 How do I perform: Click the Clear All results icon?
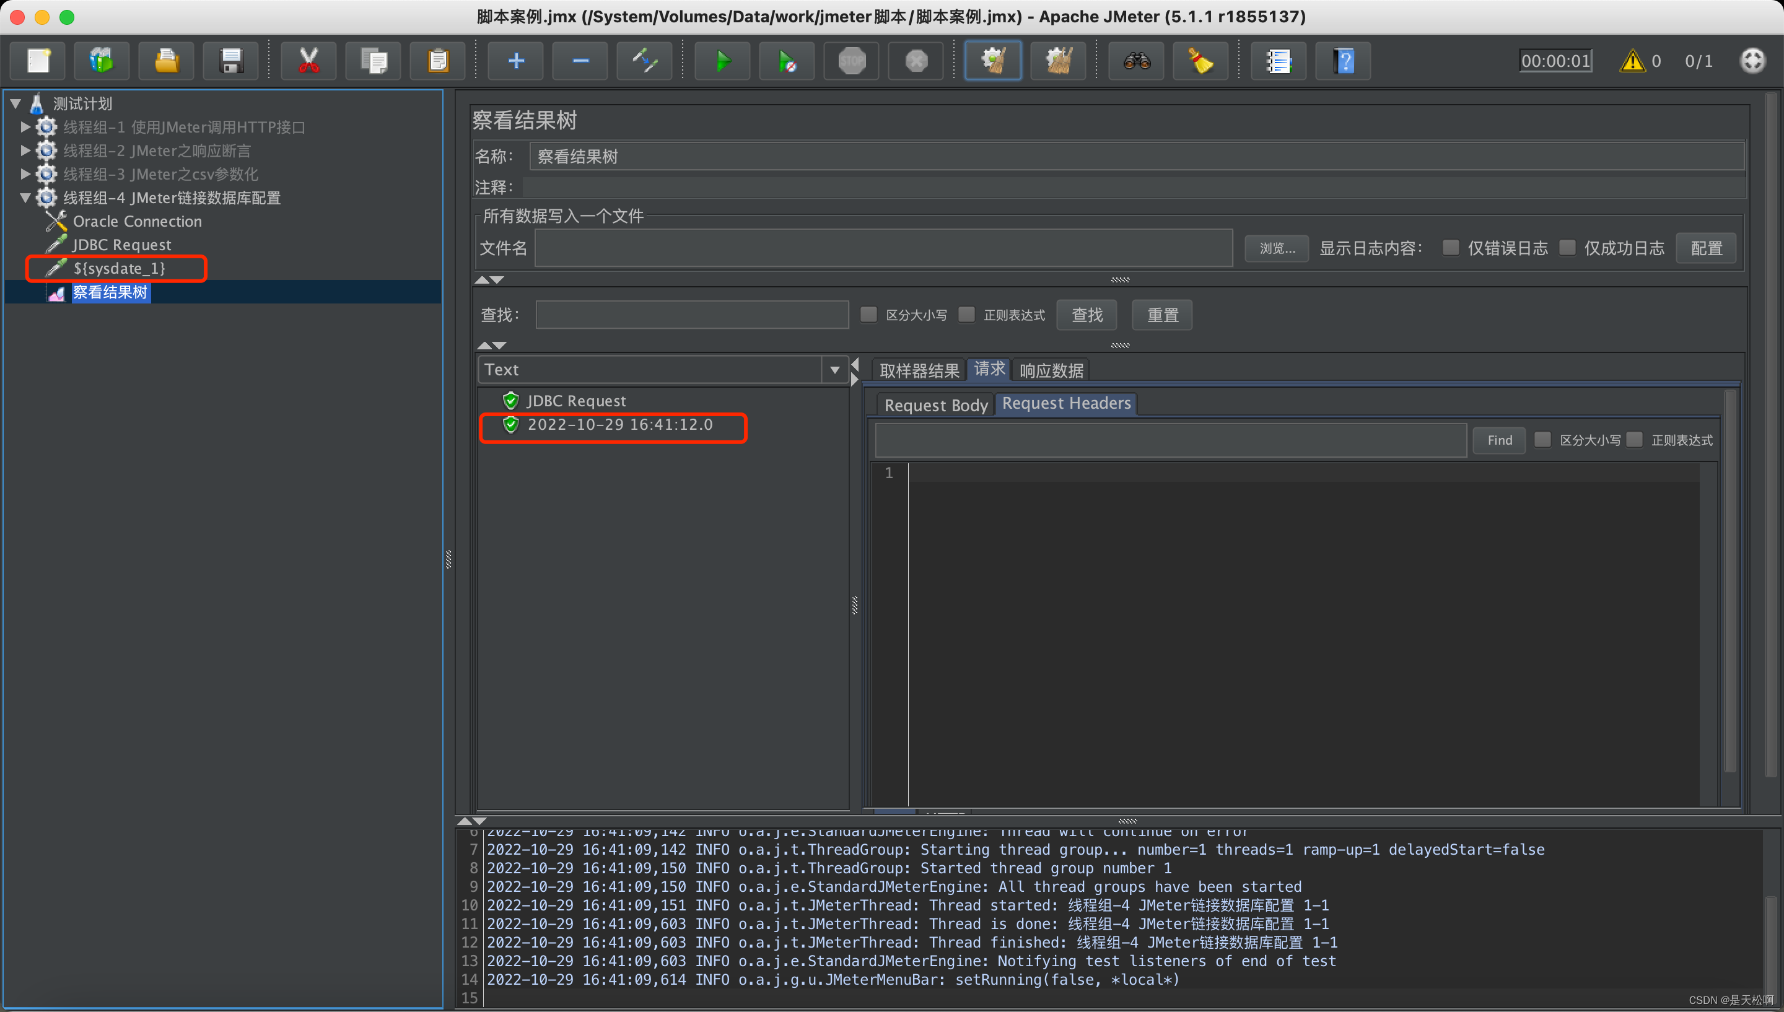coord(1059,61)
